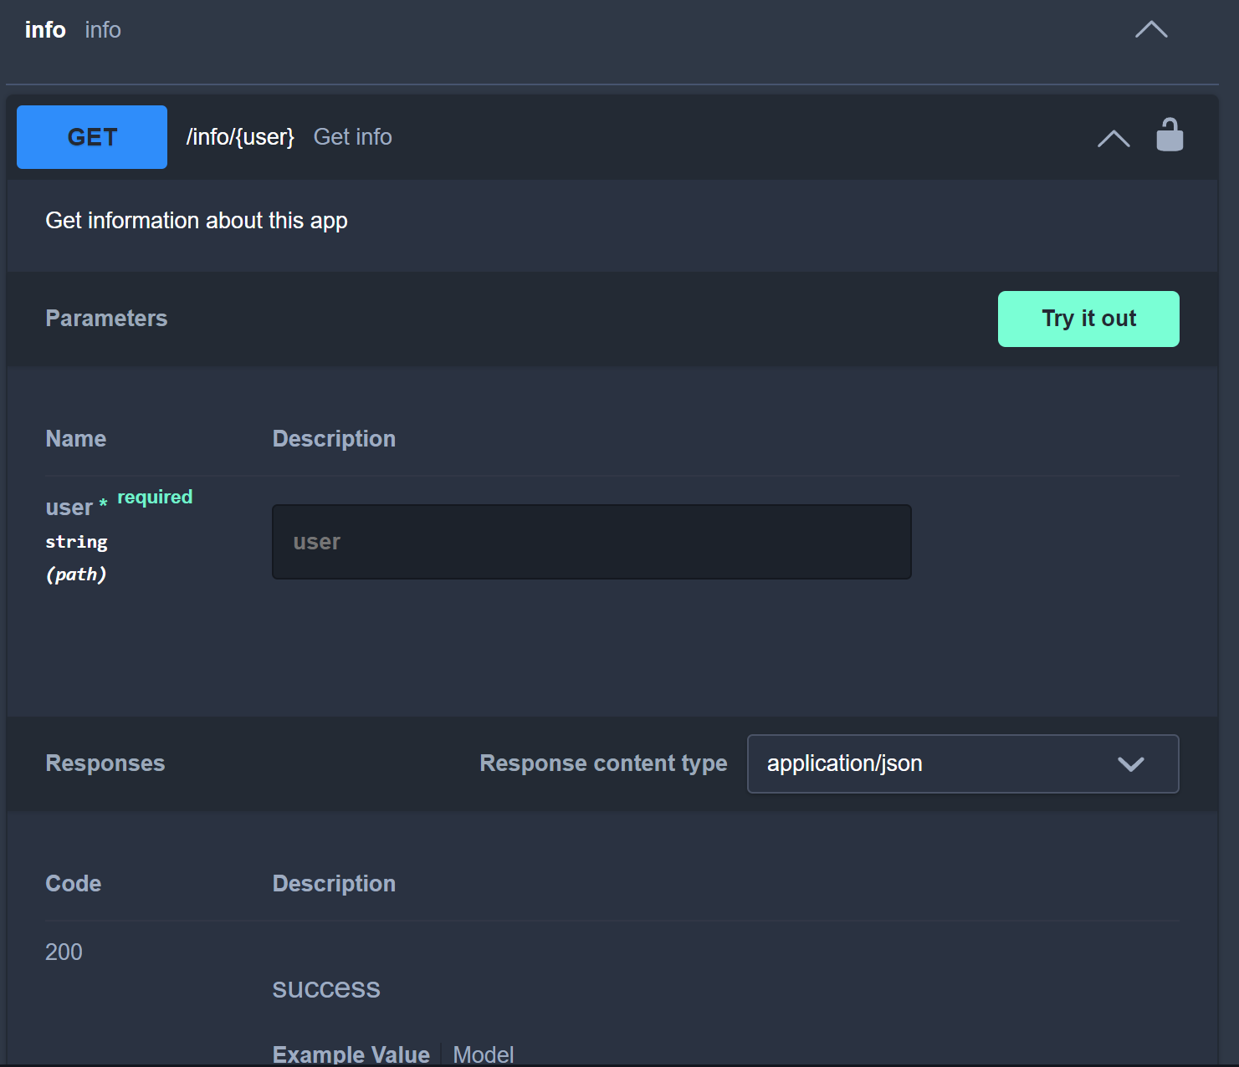Image resolution: width=1239 pixels, height=1067 pixels.
Task: Click the 200 response code
Action: click(x=64, y=952)
